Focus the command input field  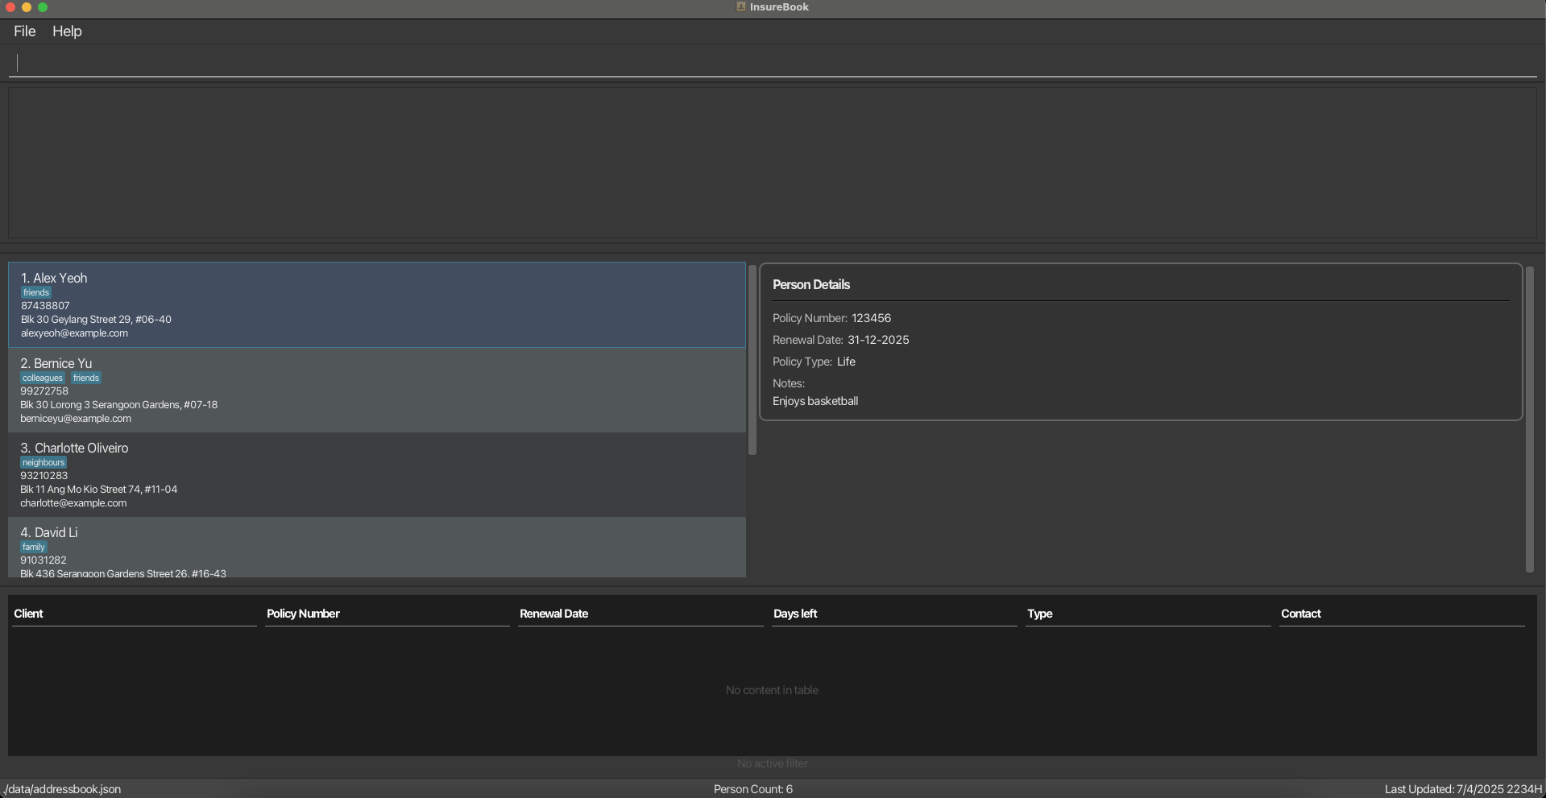point(773,63)
